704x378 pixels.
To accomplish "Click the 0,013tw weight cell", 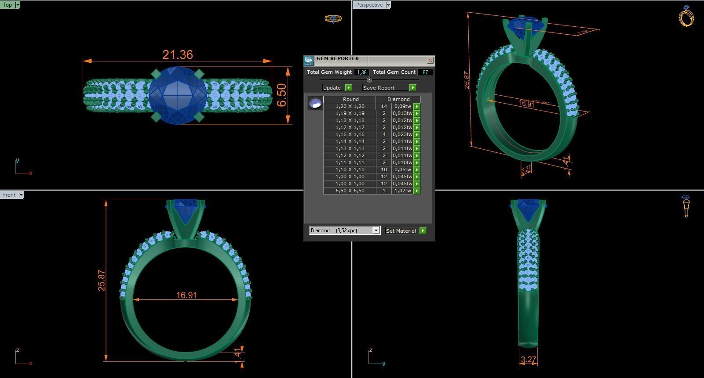I will (x=402, y=113).
